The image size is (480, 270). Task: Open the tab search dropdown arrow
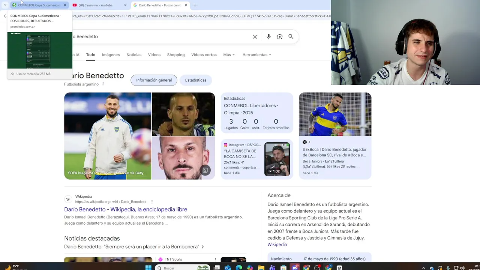point(5,5)
